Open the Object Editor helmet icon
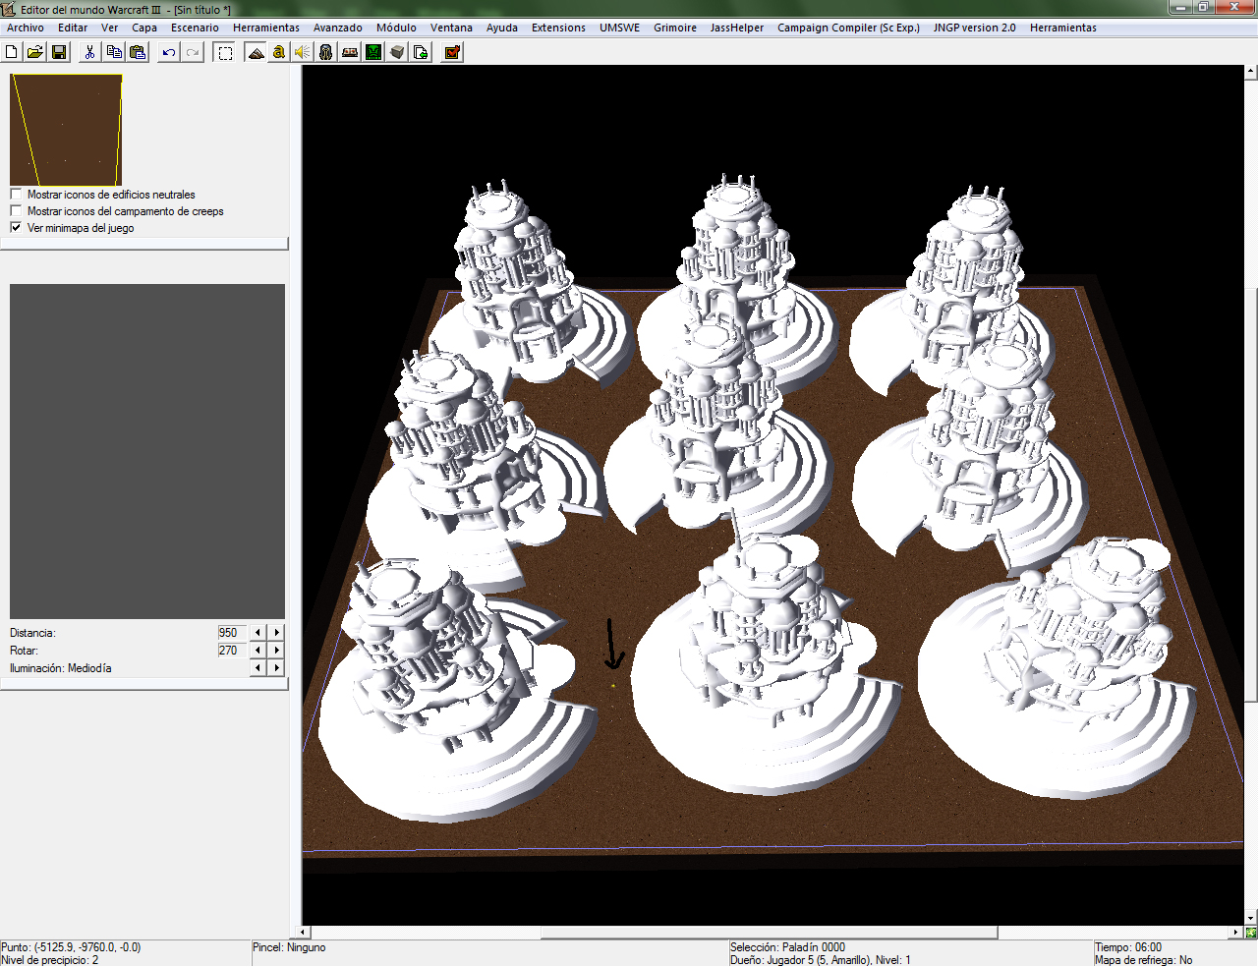 coord(326,52)
